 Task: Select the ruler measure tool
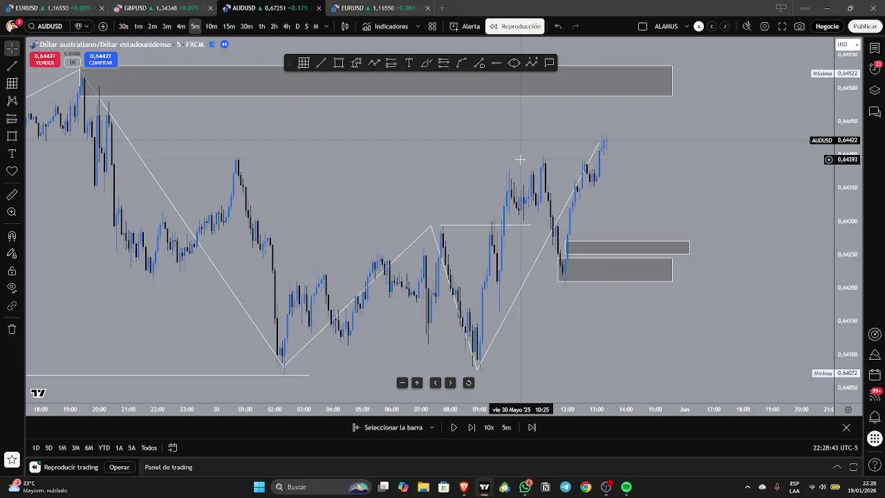coord(12,195)
